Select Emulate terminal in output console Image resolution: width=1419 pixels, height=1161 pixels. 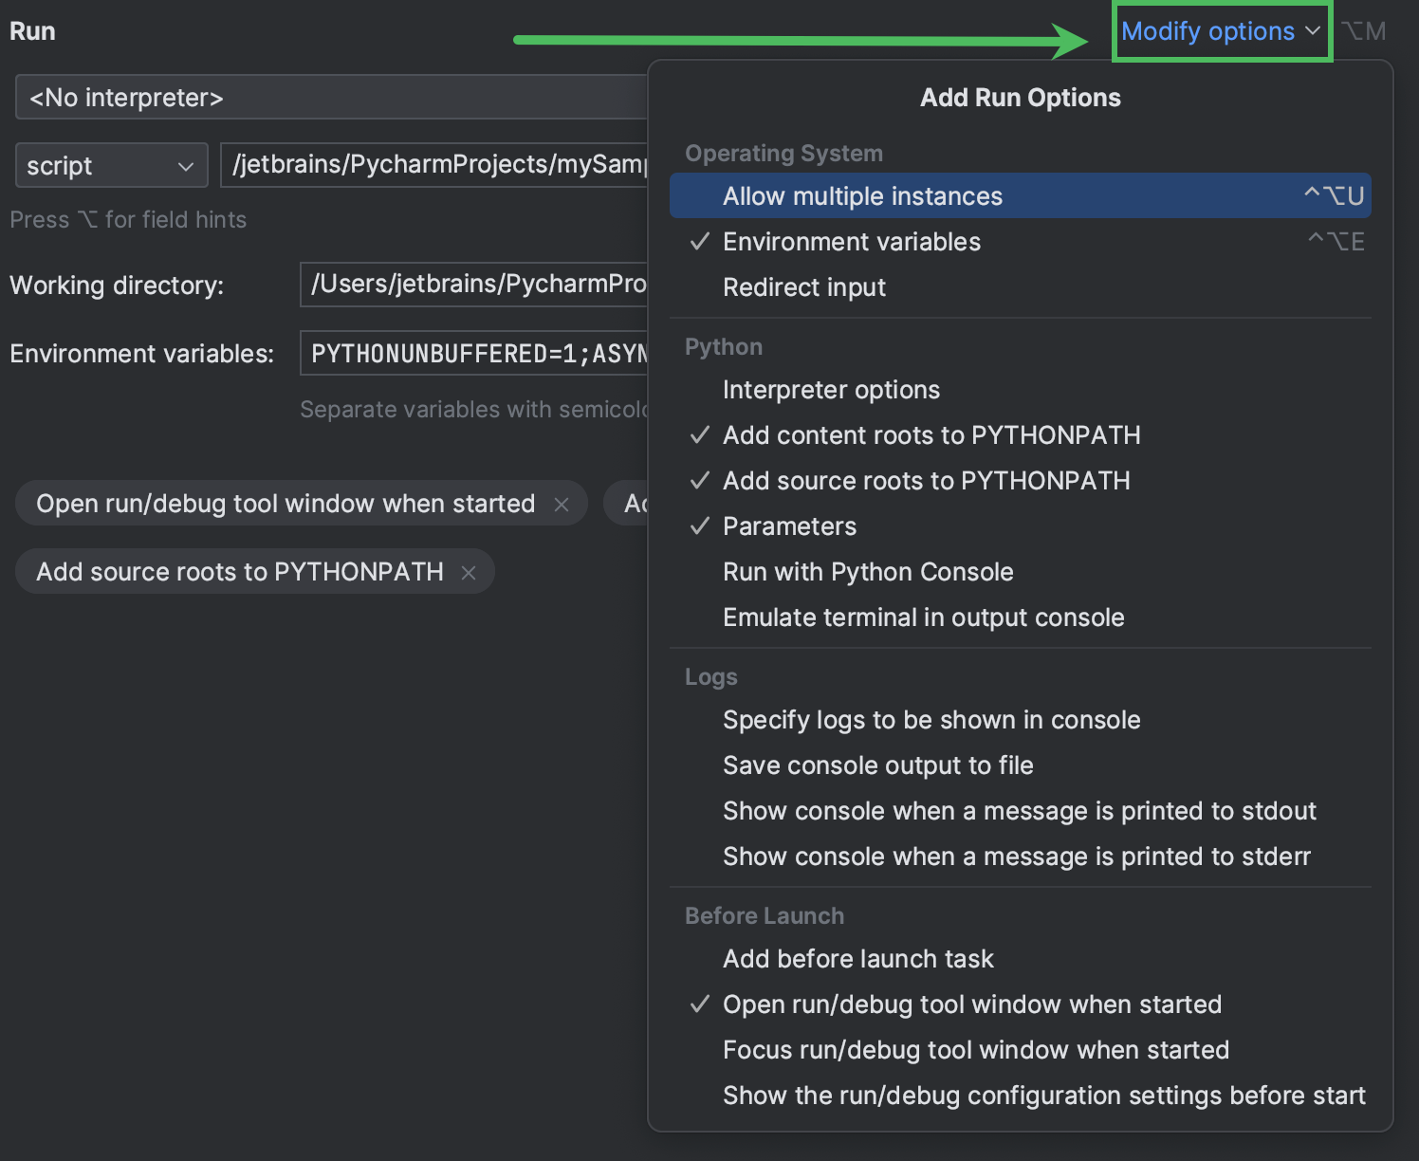click(x=923, y=617)
